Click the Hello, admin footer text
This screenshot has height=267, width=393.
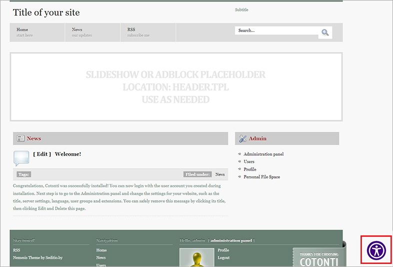coord(192,241)
